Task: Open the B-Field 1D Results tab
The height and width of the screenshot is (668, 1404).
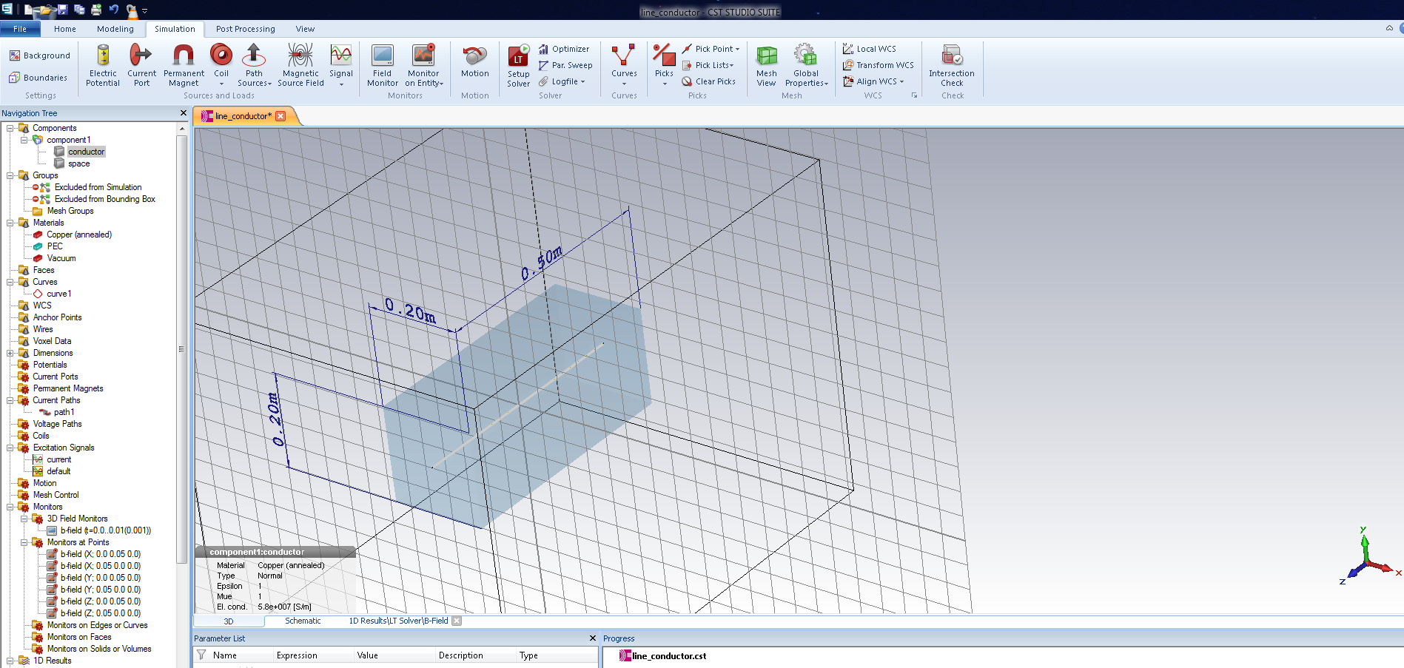Action: (398, 621)
